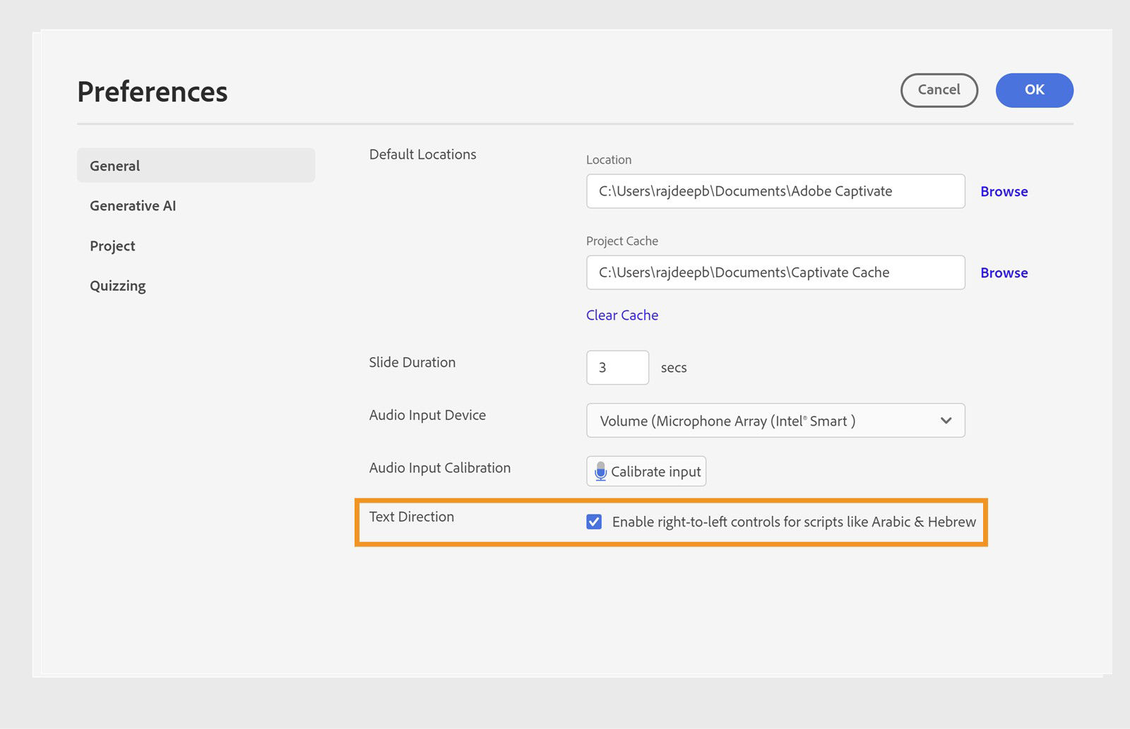Screen dimensions: 1130x729
Task: Click Browse next to the Location field
Action: (1004, 191)
